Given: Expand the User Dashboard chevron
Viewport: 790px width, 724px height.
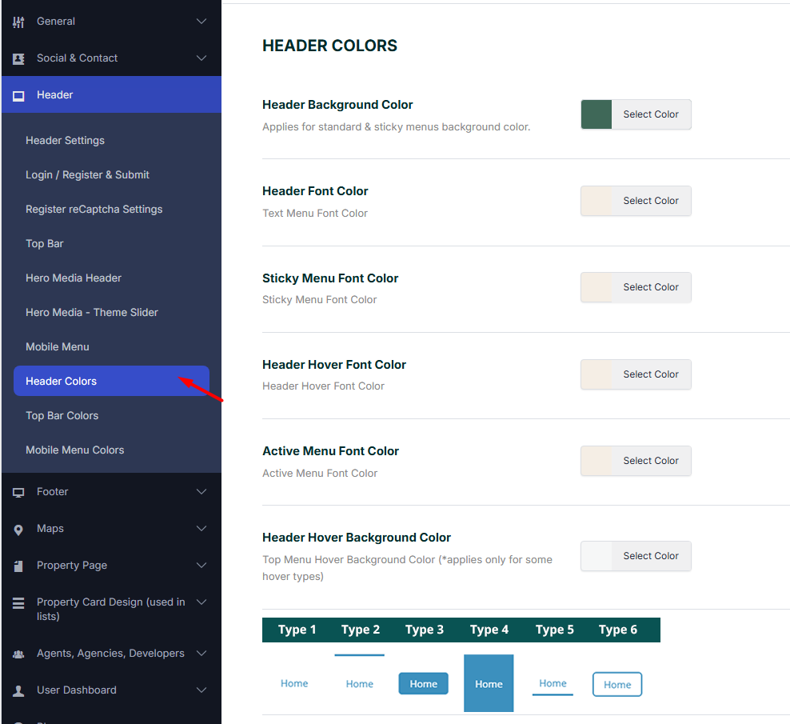Looking at the screenshot, I should tap(201, 690).
